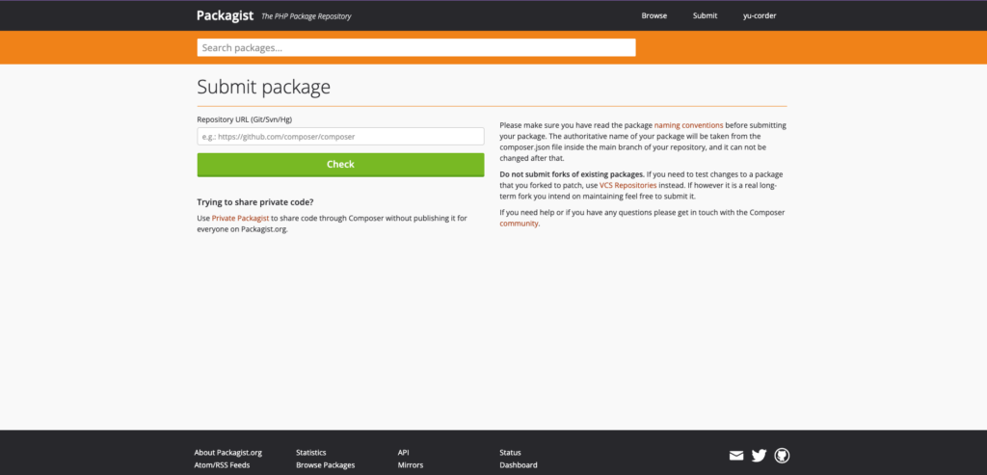Open the VCS Repositories link
This screenshot has width=987, height=475.
(628, 186)
